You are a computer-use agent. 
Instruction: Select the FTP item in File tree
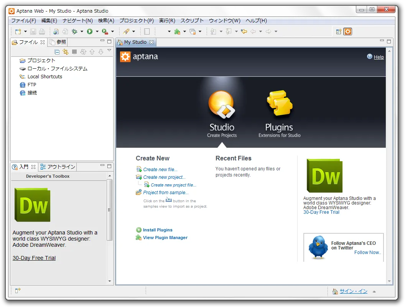(31, 85)
